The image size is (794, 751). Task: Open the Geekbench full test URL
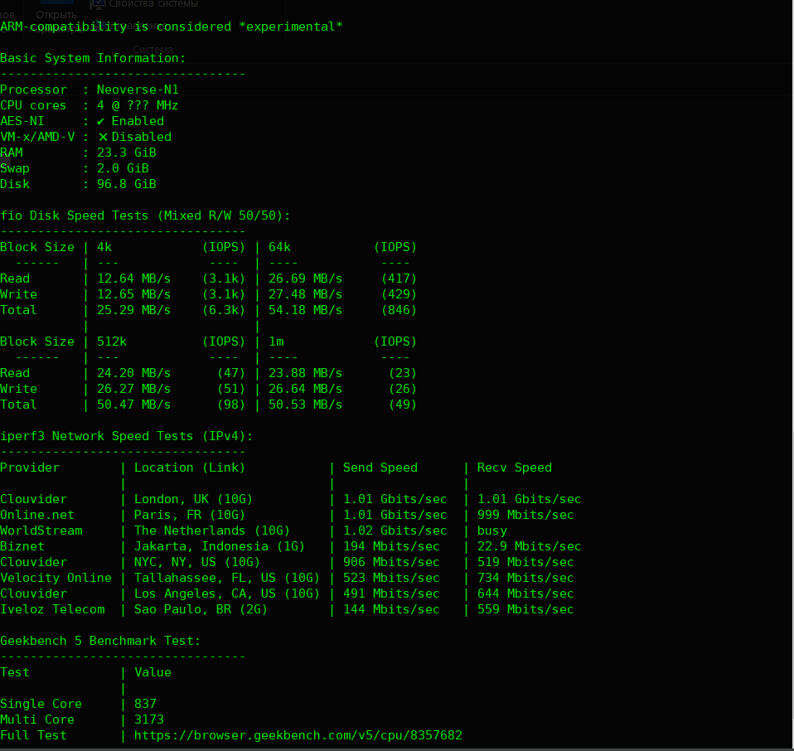click(298, 735)
